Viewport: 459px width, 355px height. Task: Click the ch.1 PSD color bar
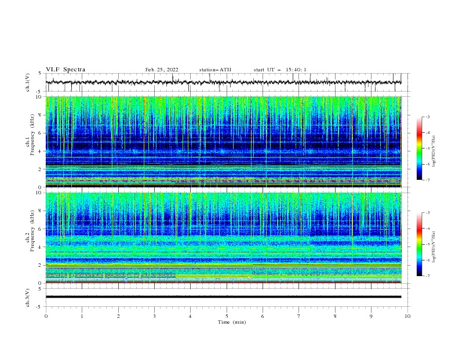click(419, 148)
